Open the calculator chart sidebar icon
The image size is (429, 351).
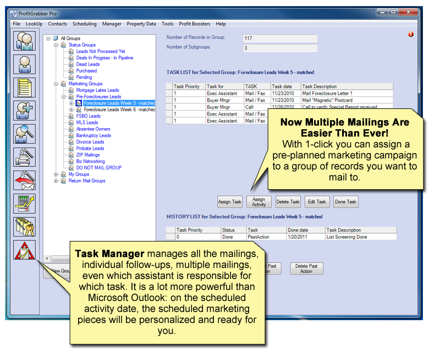[x=24, y=204]
